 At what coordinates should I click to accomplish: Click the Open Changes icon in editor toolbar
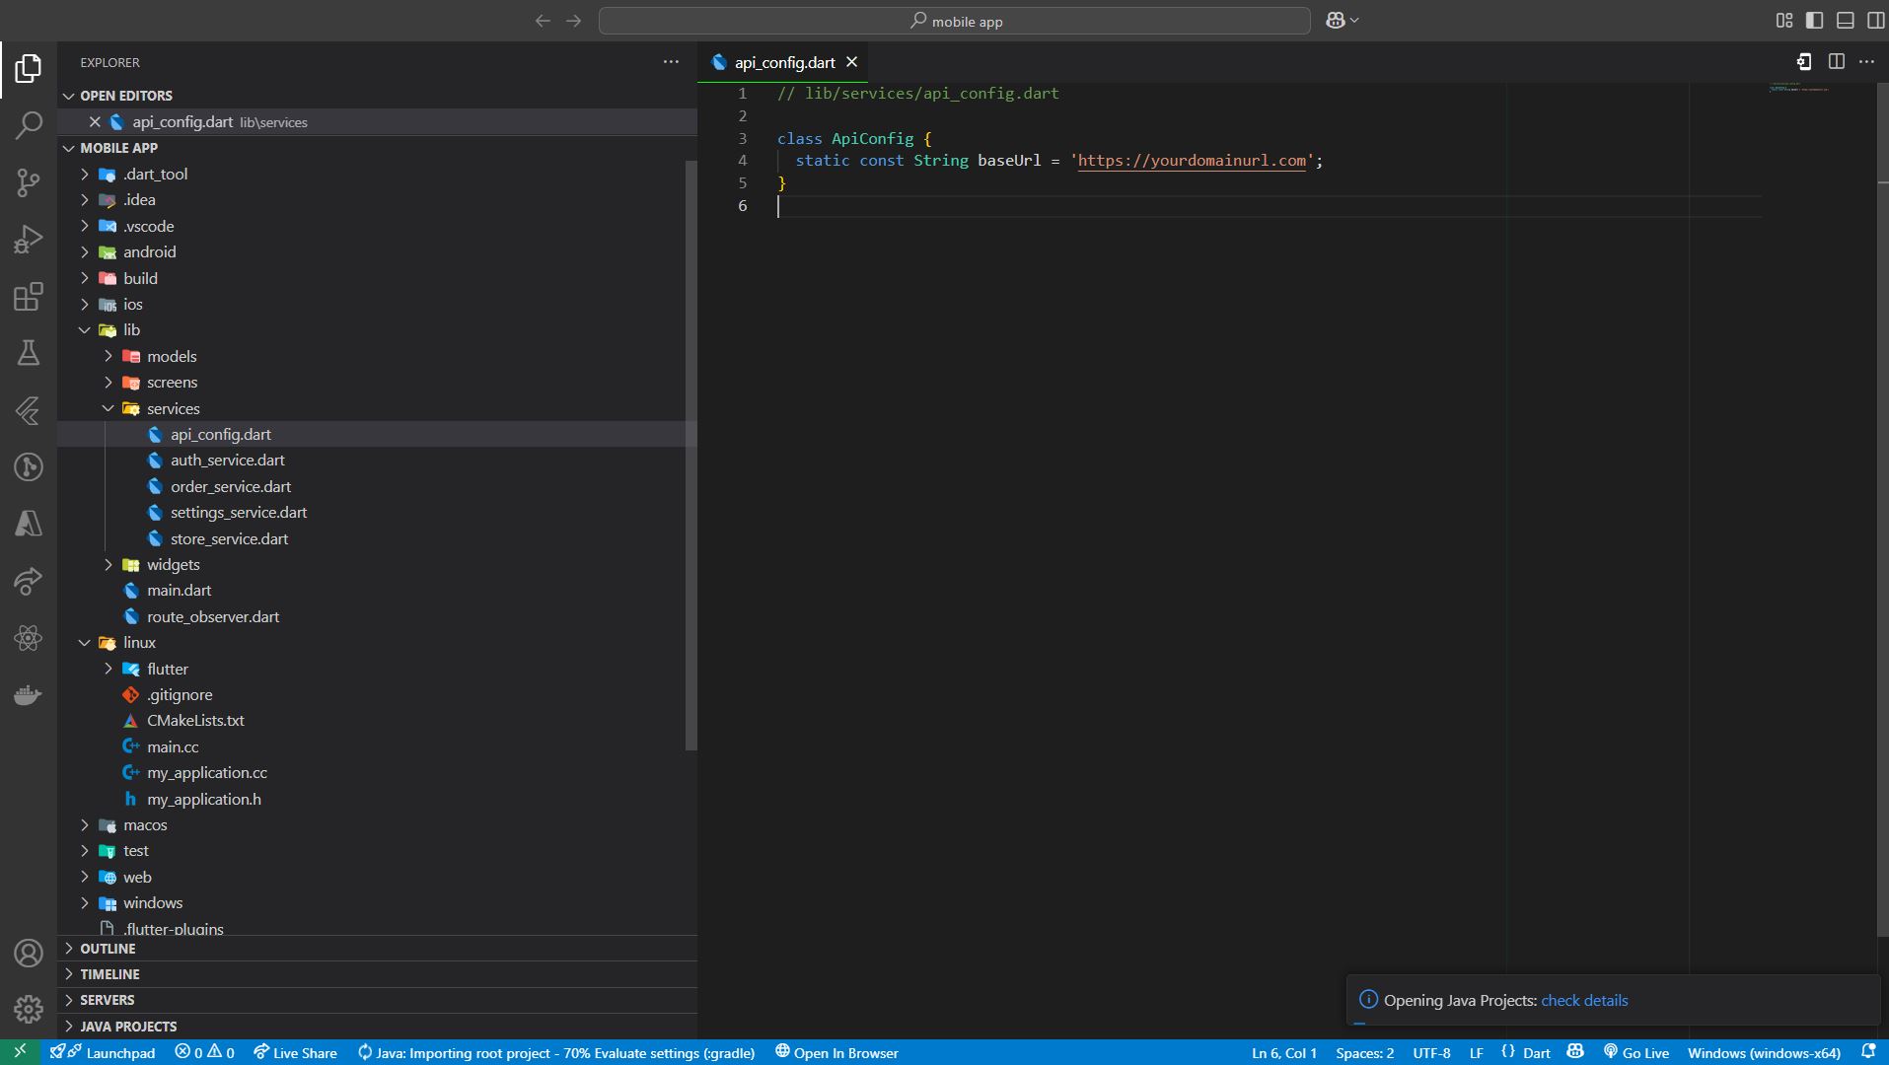[x=1804, y=62]
